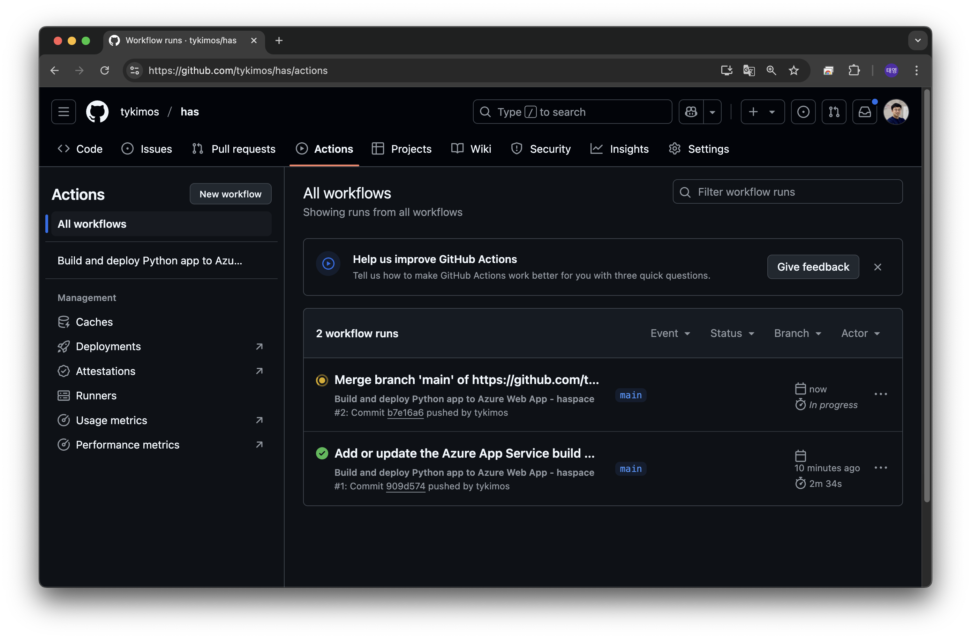Click the GitHub Octocat logo
Screen dimensions: 971x639
(x=97, y=112)
